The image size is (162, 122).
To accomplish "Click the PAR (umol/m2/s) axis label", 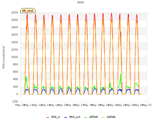I will pyautogui.click(x=4, y=57).
